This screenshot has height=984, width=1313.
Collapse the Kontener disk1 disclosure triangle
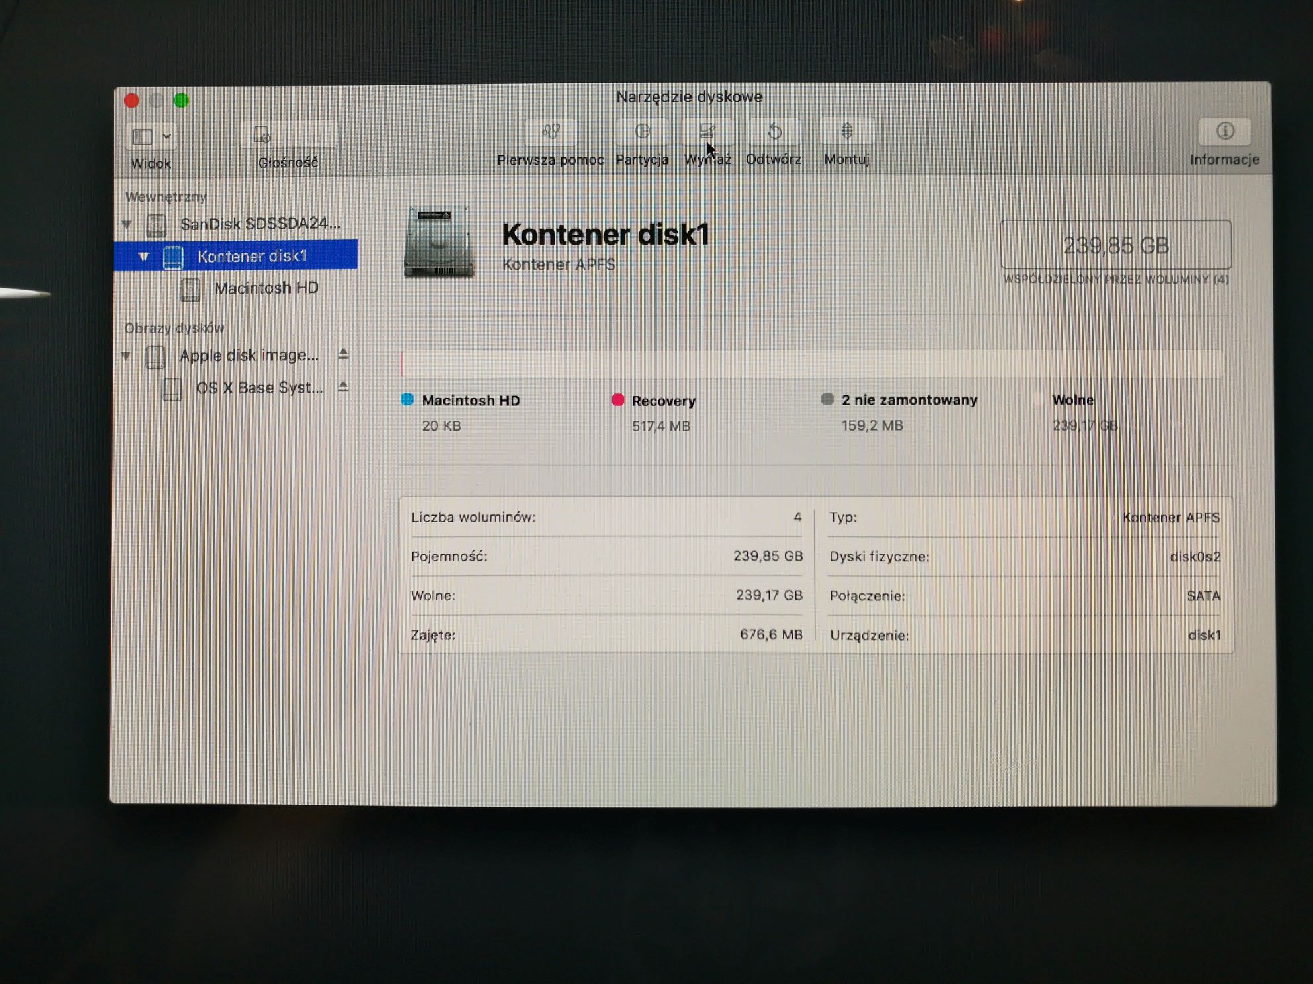[x=144, y=257]
